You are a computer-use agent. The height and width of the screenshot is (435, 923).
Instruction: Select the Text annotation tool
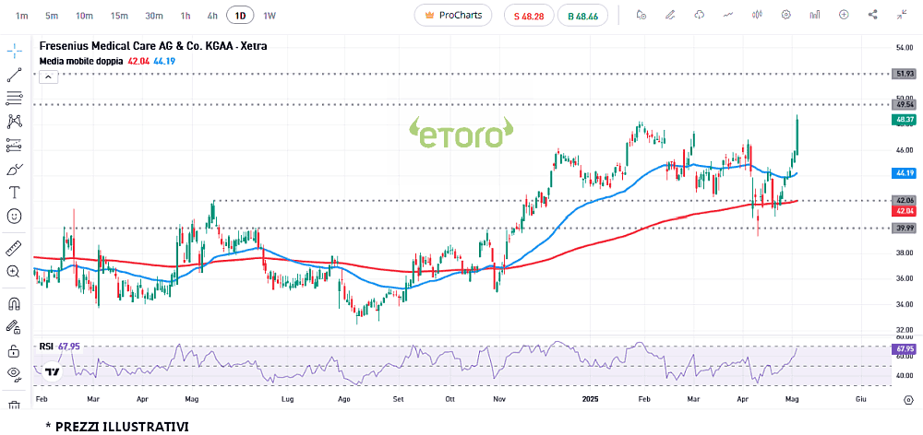point(14,193)
